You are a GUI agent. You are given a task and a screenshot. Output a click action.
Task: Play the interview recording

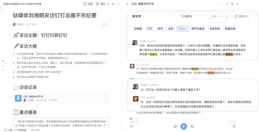[x=184, y=126]
